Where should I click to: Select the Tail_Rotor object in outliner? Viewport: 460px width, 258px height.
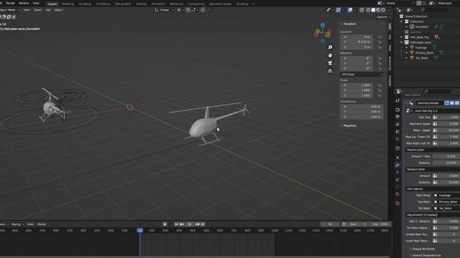click(x=422, y=58)
